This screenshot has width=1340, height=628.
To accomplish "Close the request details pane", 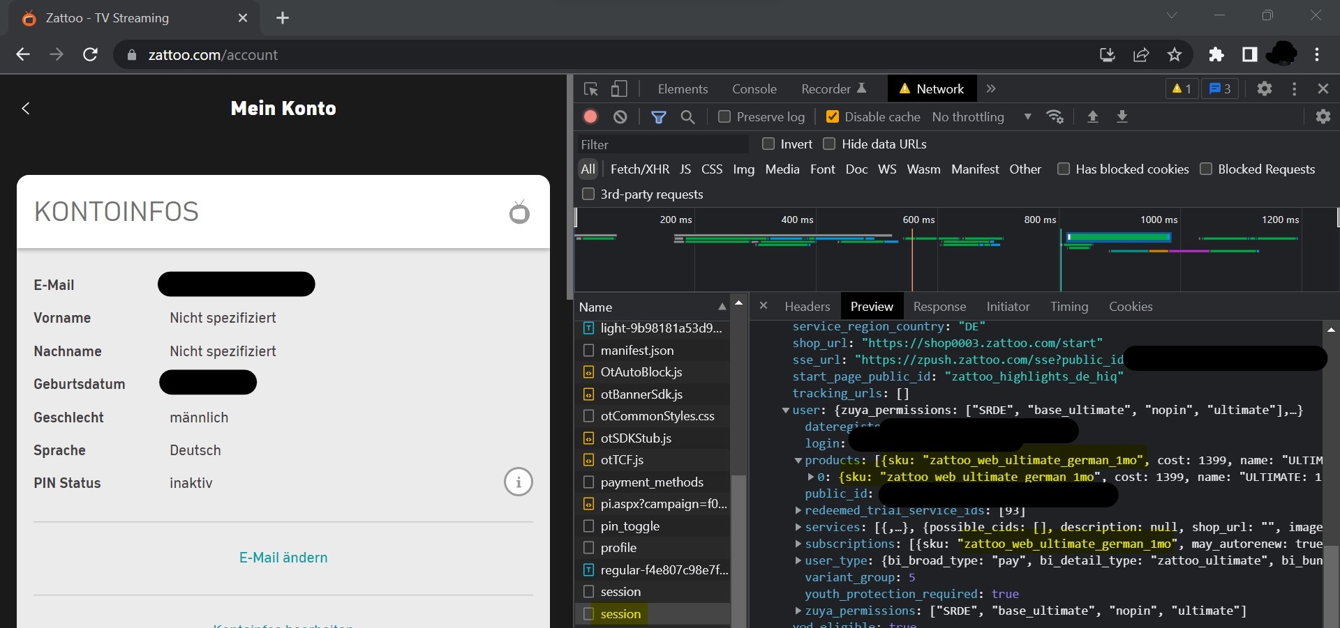I will 764,305.
